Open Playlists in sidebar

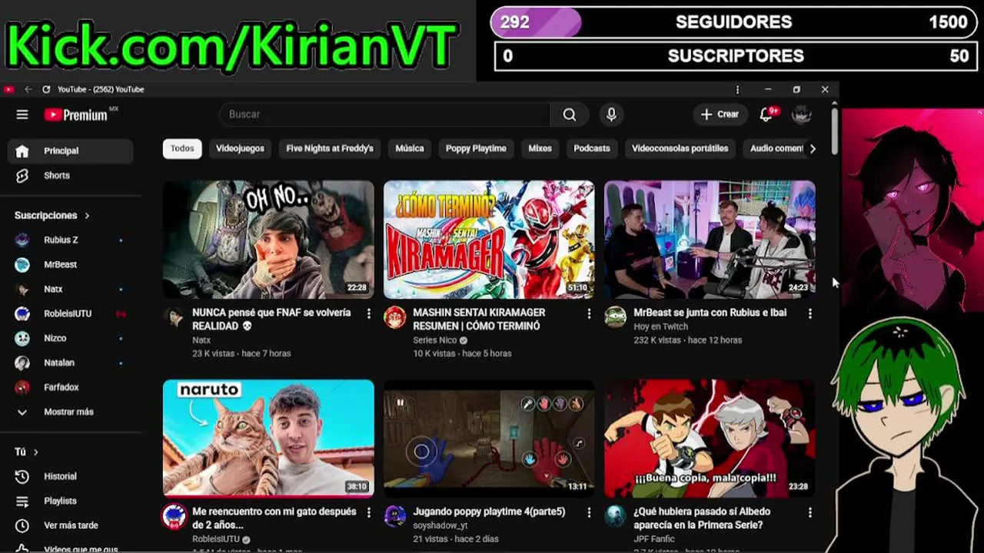click(71, 501)
